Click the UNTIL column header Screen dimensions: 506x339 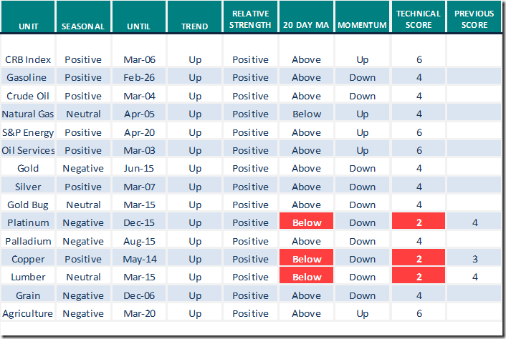pos(138,26)
